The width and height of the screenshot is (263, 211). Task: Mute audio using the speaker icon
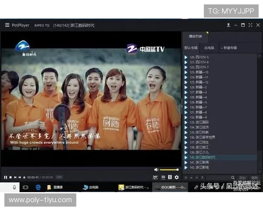(x=156, y=170)
